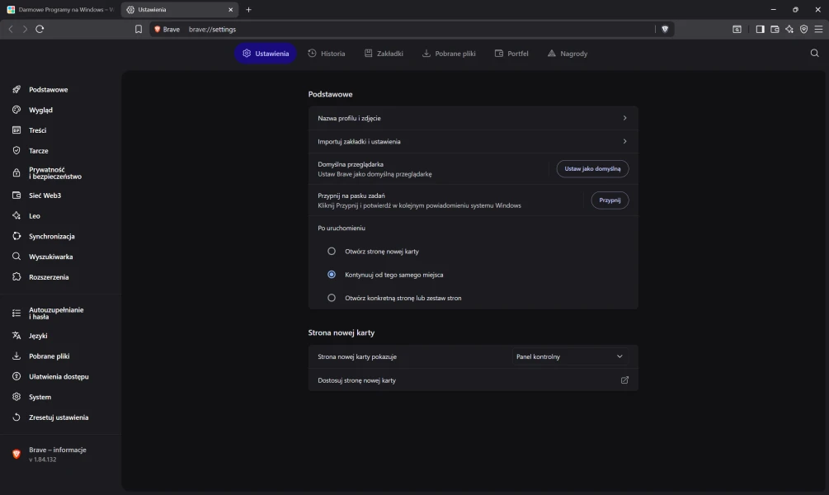829x495 pixels.
Task: Open the Nagrody tab
Action: [x=568, y=54]
